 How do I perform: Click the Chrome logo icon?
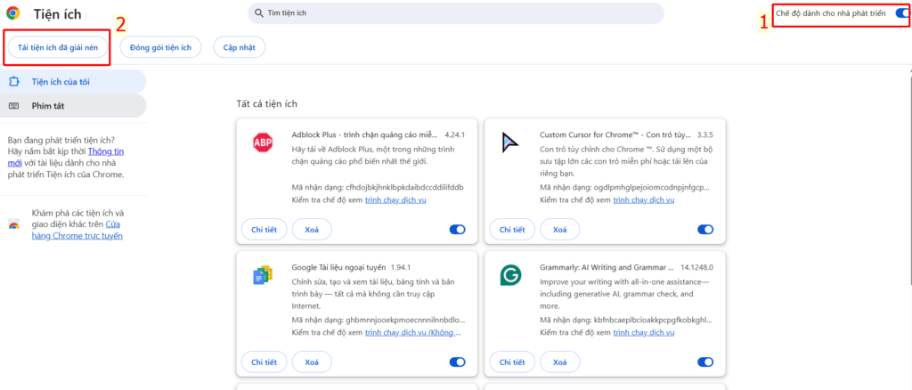[x=12, y=12]
